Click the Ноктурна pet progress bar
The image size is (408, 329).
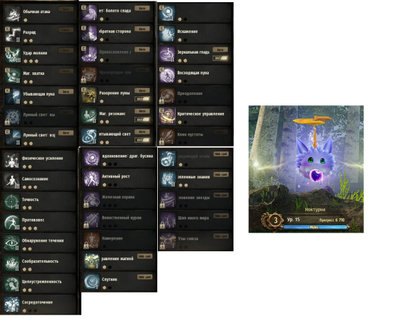coord(316,227)
